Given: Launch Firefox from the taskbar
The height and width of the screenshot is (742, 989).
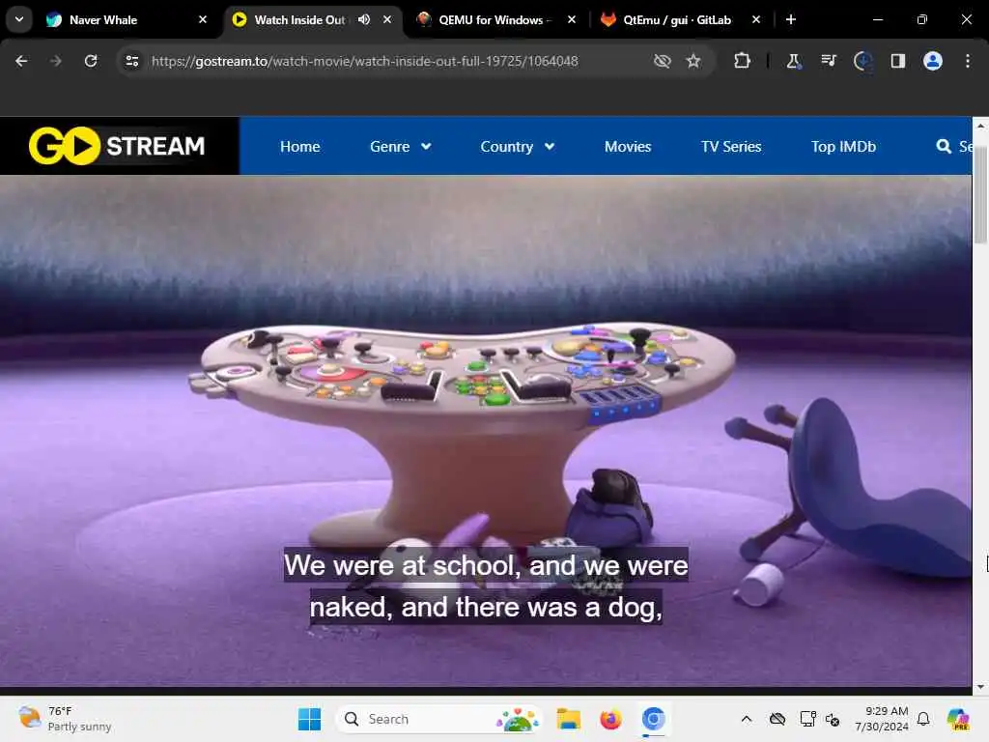Looking at the screenshot, I should click(x=610, y=719).
